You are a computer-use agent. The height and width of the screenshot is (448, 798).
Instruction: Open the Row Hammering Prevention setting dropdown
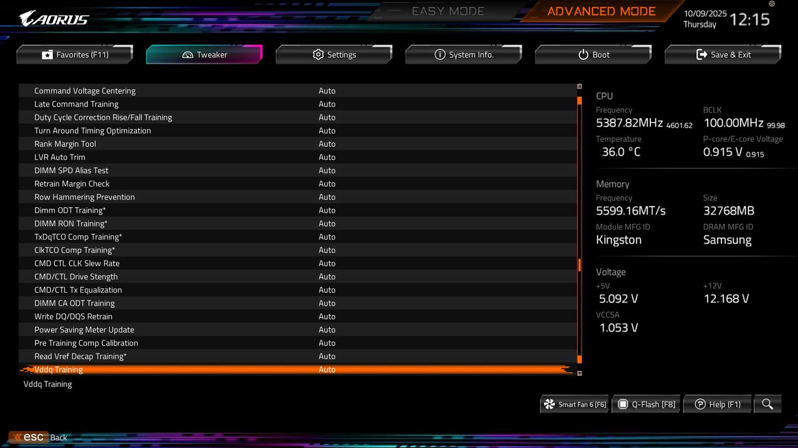(x=327, y=197)
